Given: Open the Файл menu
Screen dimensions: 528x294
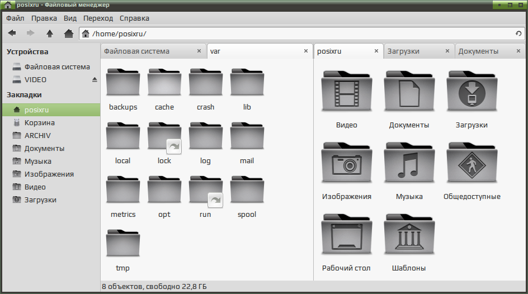Looking at the screenshot, I should pos(15,18).
